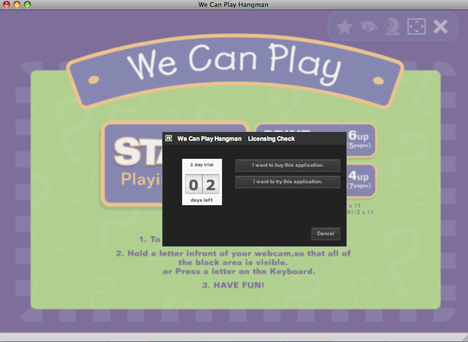The height and width of the screenshot is (342, 468).
Task: Select the 6up print option
Action: 358,140
